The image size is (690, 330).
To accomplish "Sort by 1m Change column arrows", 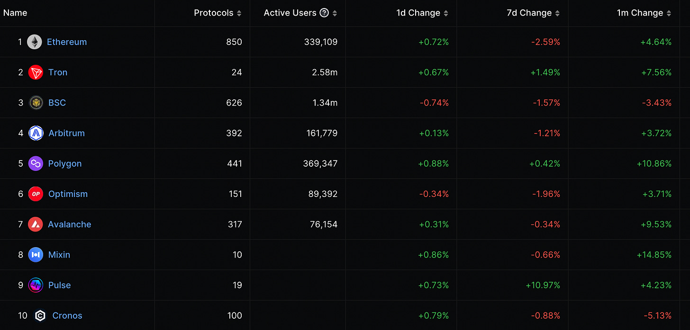I will 669,13.
